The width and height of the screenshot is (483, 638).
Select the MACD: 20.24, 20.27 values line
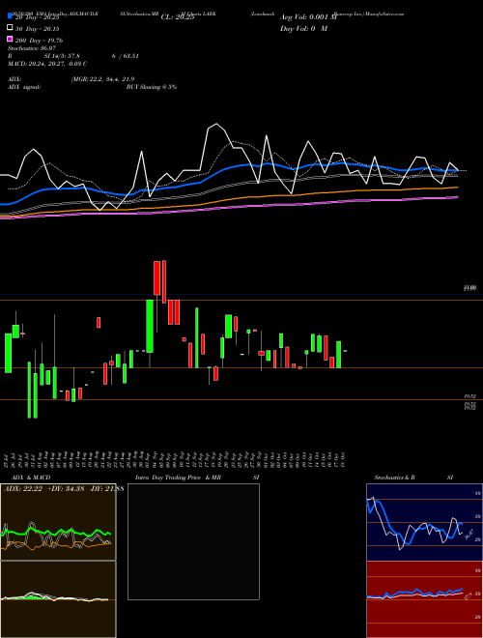47,64
